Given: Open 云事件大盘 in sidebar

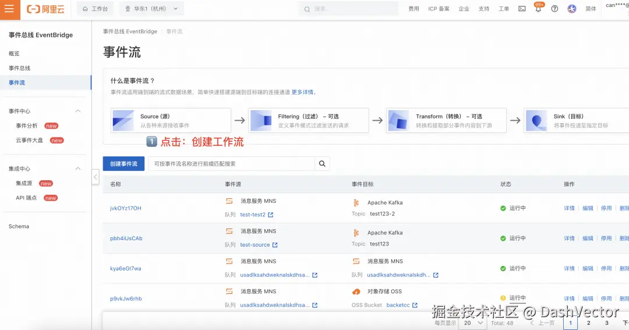Looking at the screenshot, I should [x=30, y=140].
